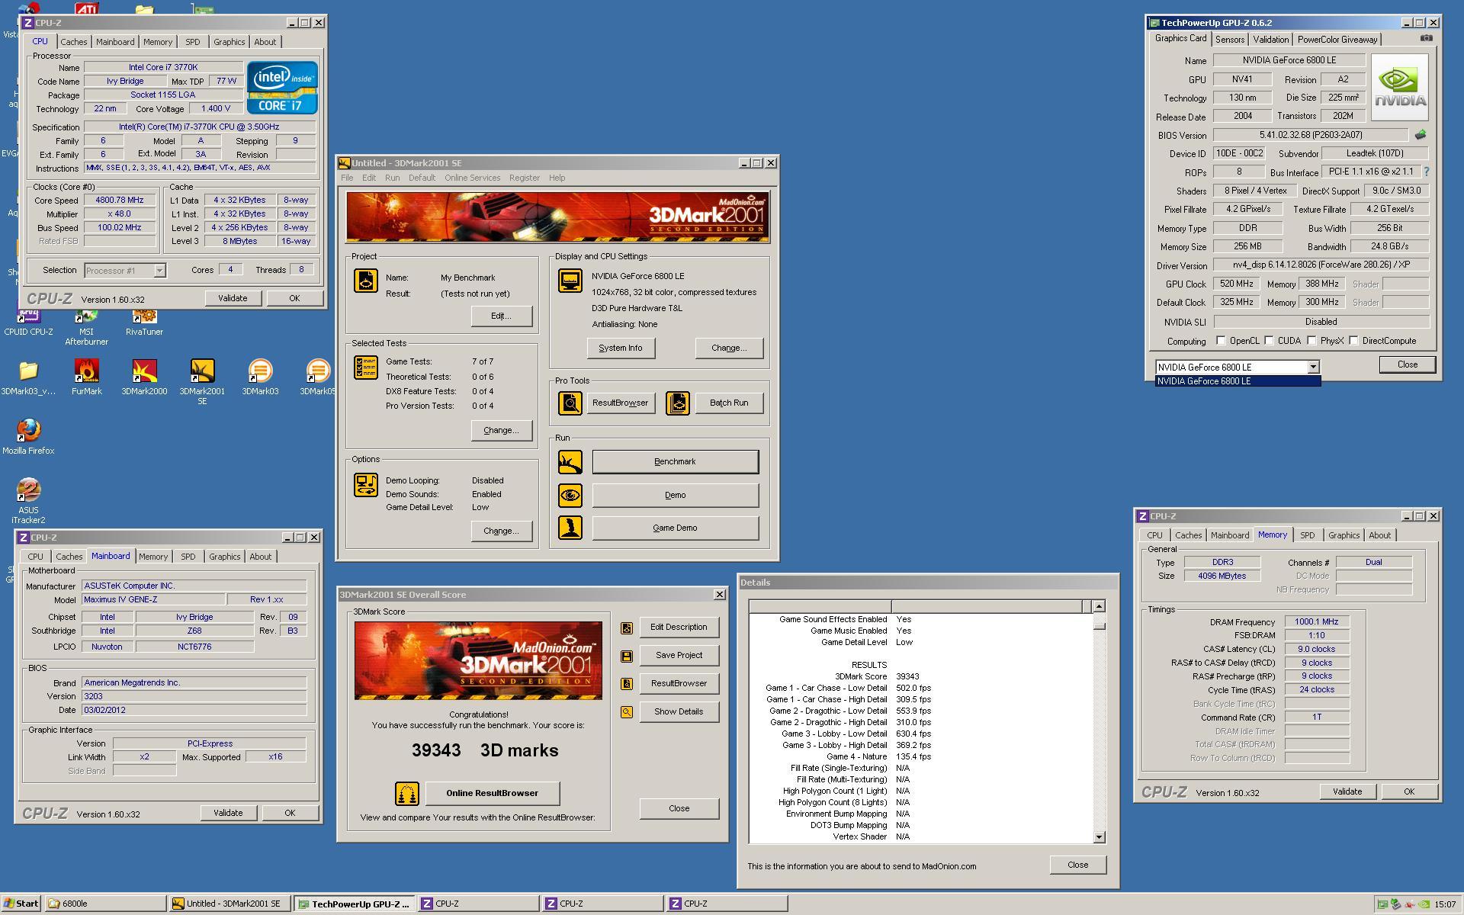1464x915 pixels.
Task: Click the Online ResultBrowser icon
Action: pyautogui.click(x=406, y=794)
